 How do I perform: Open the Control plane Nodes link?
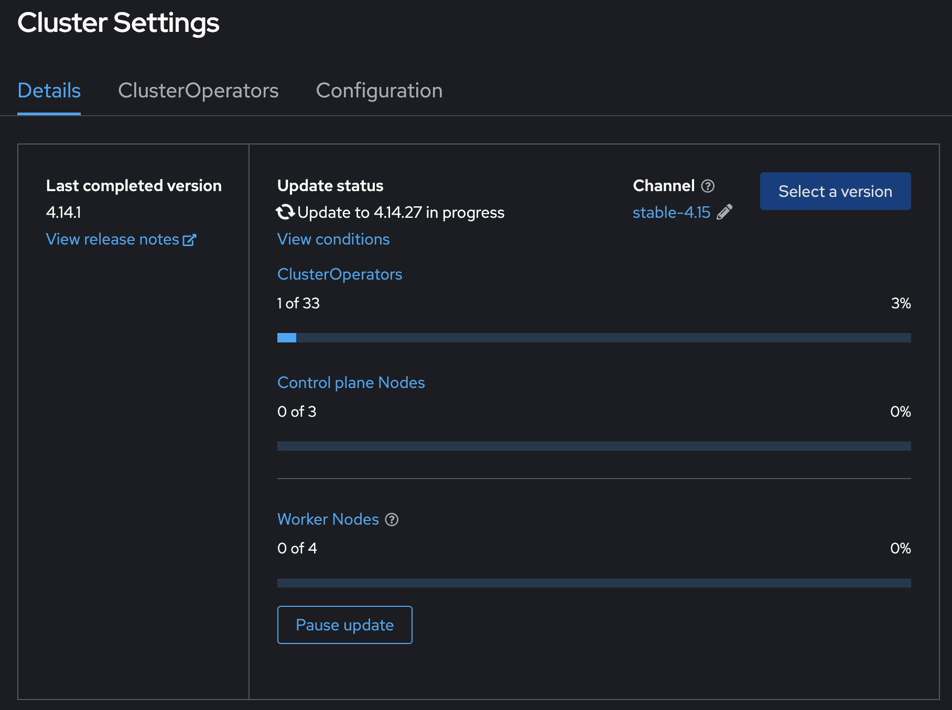pyautogui.click(x=351, y=383)
